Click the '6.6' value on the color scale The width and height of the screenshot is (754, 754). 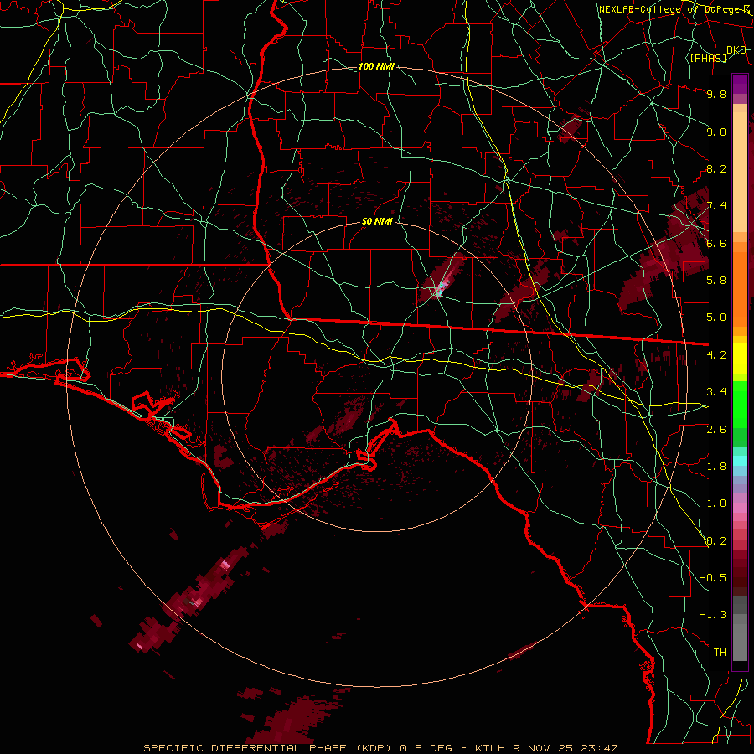(x=716, y=243)
